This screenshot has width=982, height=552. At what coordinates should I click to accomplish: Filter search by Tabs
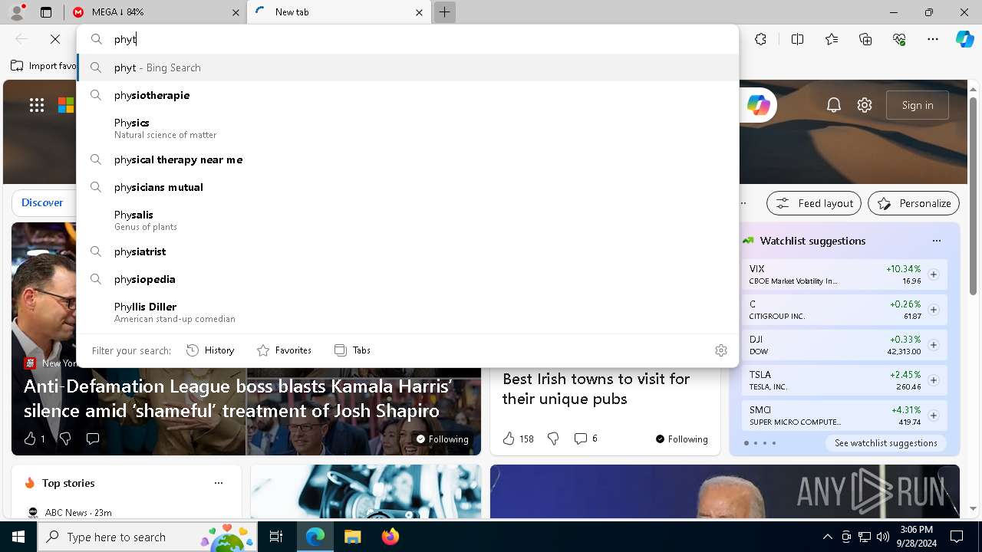tap(353, 350)
